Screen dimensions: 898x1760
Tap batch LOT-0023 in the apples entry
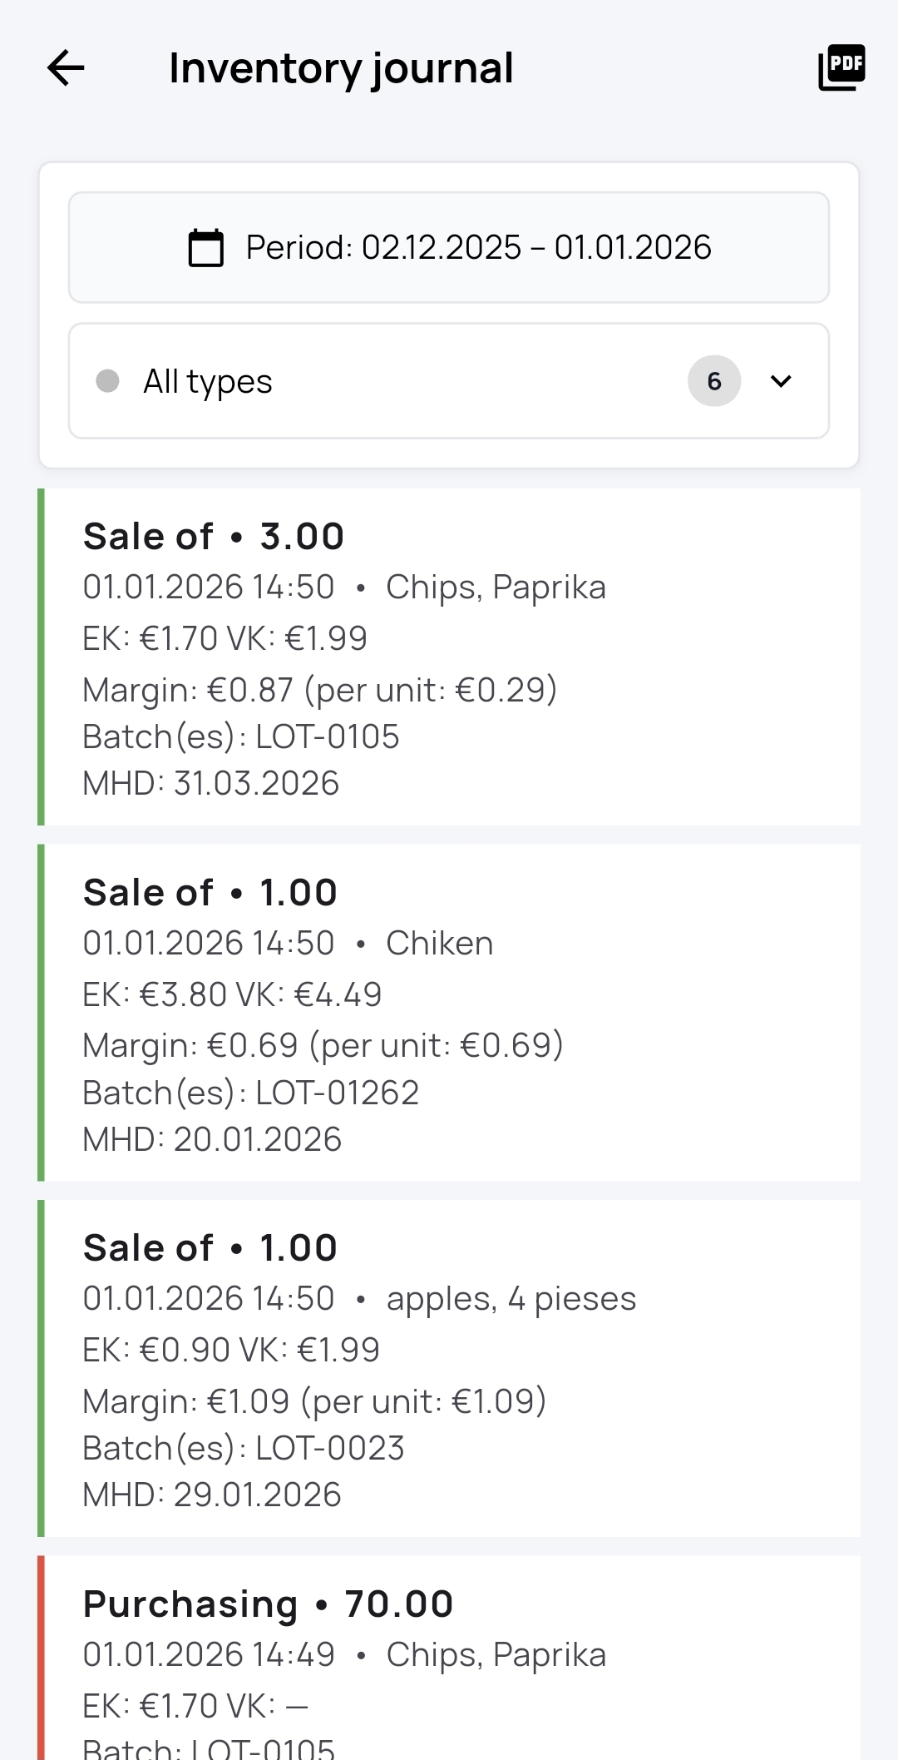pyautogui.click(x=329, y=1449)
